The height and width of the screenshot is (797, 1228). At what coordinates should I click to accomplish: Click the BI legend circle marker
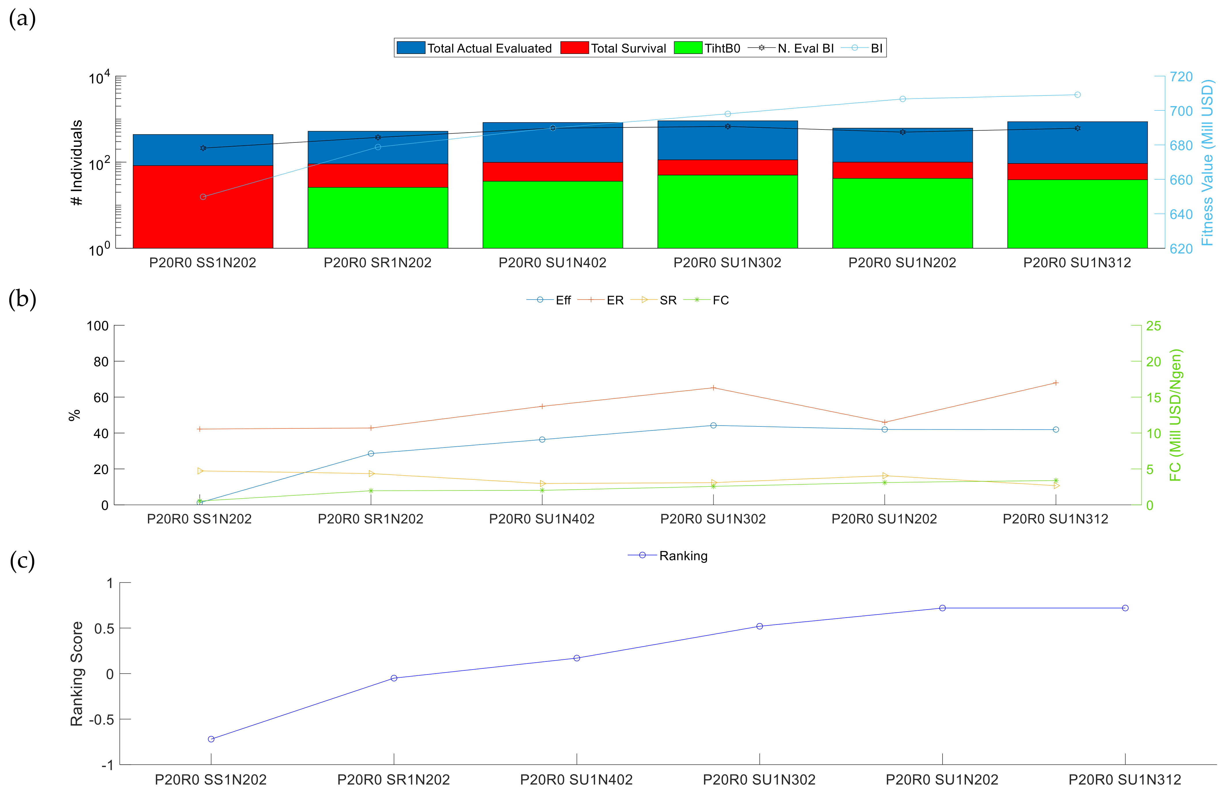coord(855,48)
